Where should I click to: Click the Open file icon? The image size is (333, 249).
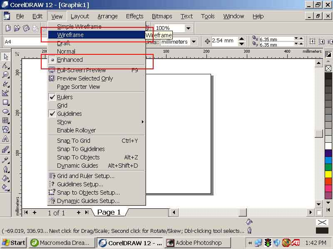click(x=17, y=28)
